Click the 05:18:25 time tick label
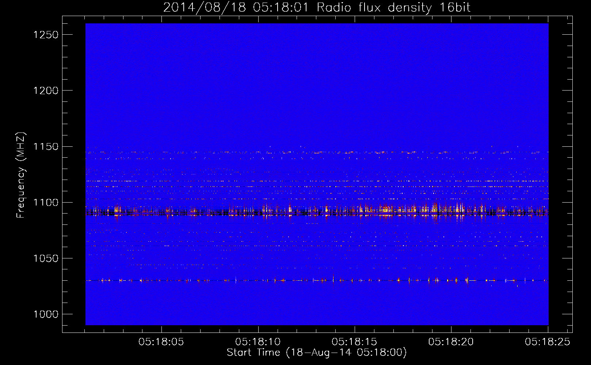Viewport: 591px width, 365px height. pos(548,342)
